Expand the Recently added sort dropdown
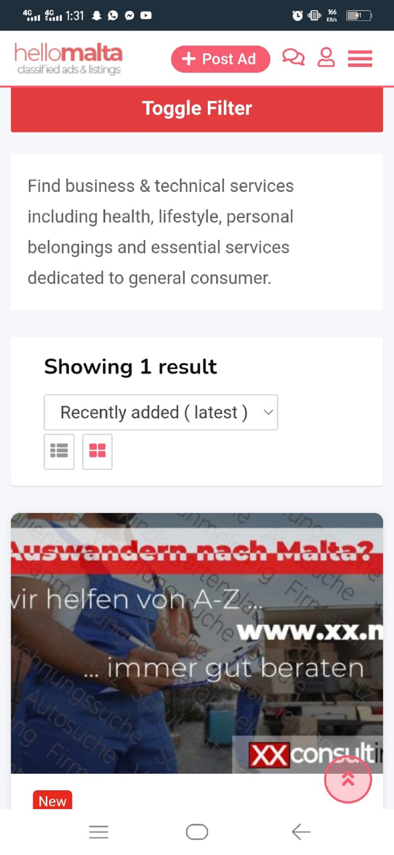 tap(161, 412)
